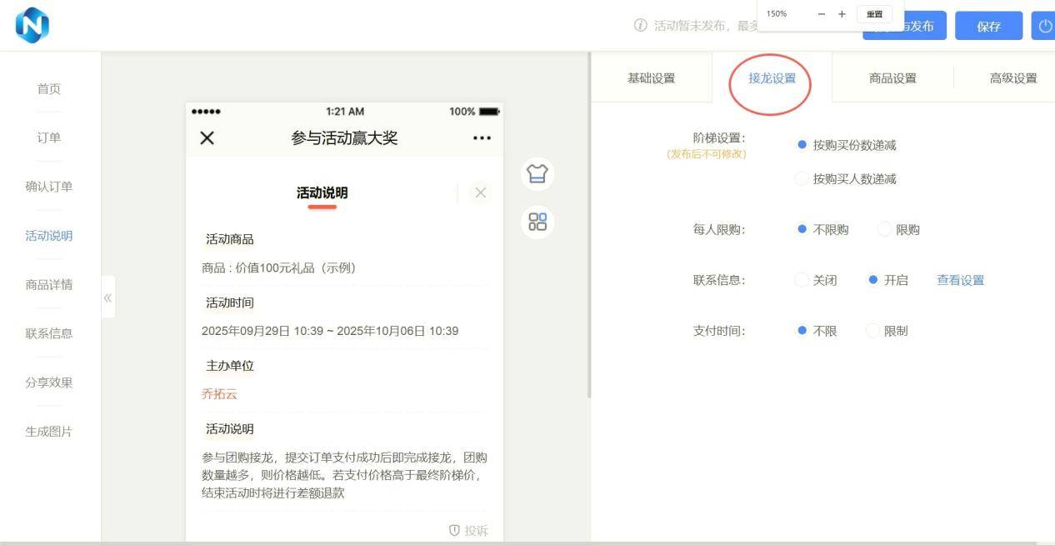Go to 商品详情 in left sidebar
The image size is (1055, 545).
[x=49, y=284]
